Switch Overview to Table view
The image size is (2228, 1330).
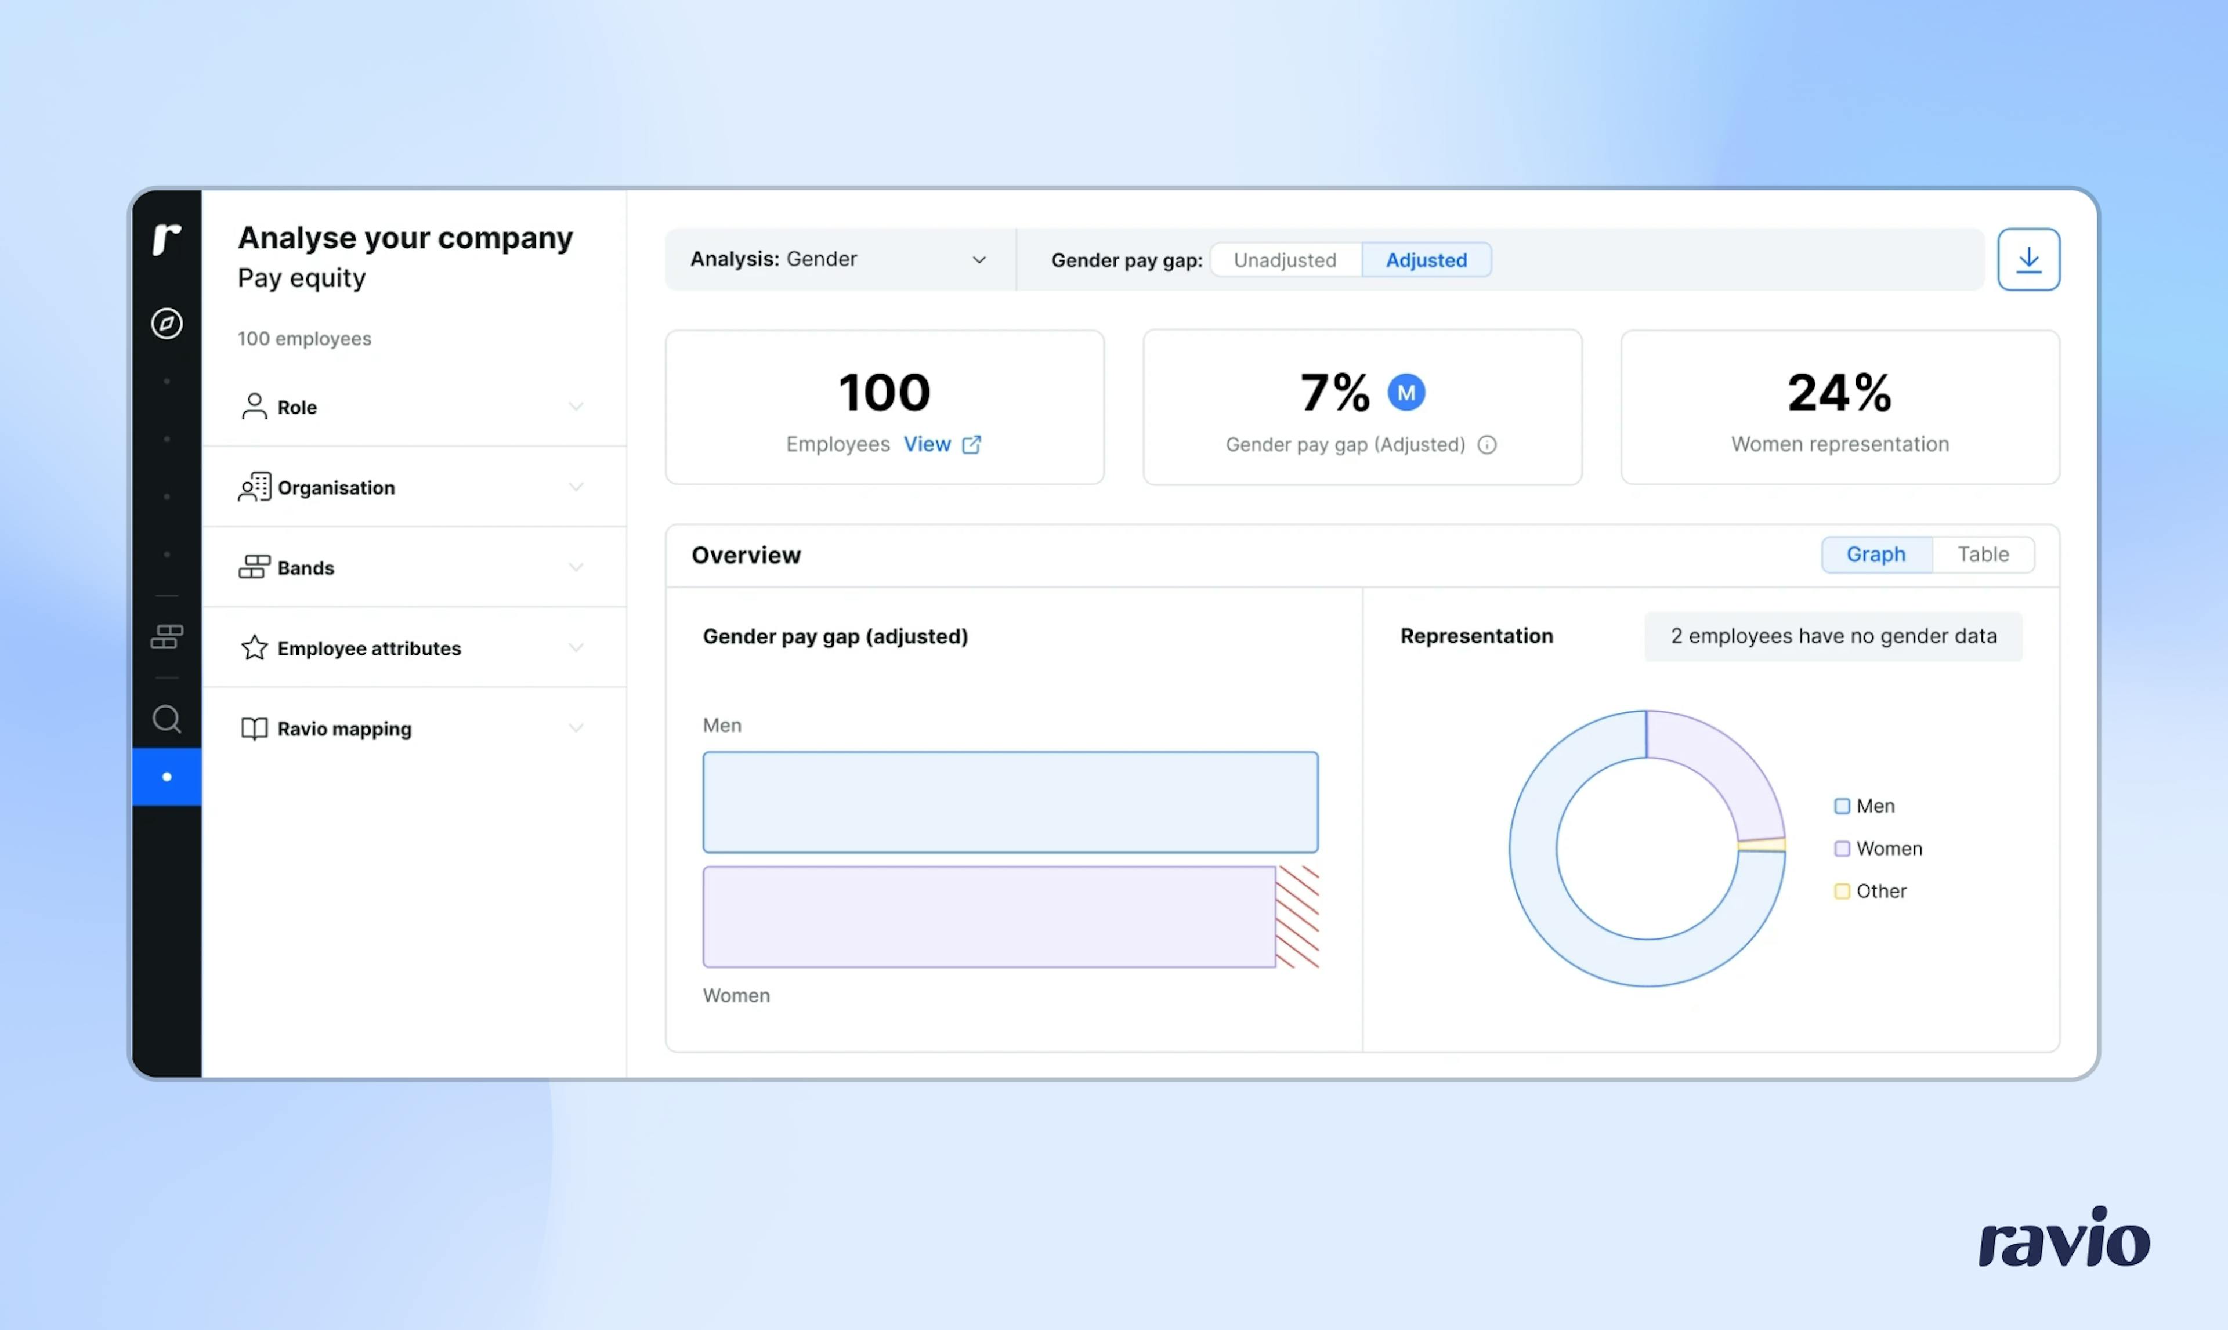coord(1983,555)
